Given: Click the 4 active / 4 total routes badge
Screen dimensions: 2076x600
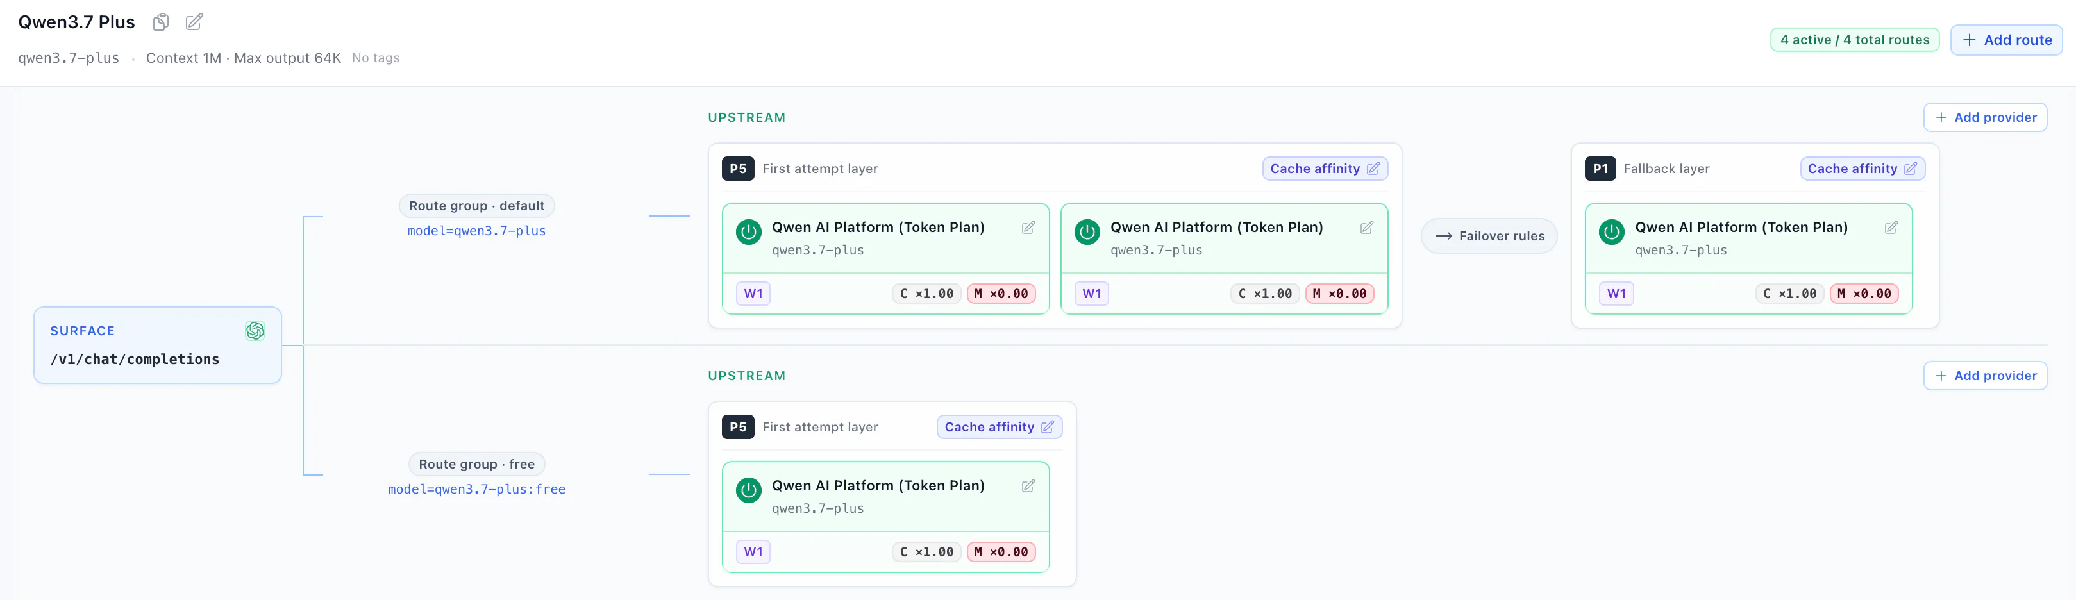Looking at the screenshot, I should (x=1854, y=40).
